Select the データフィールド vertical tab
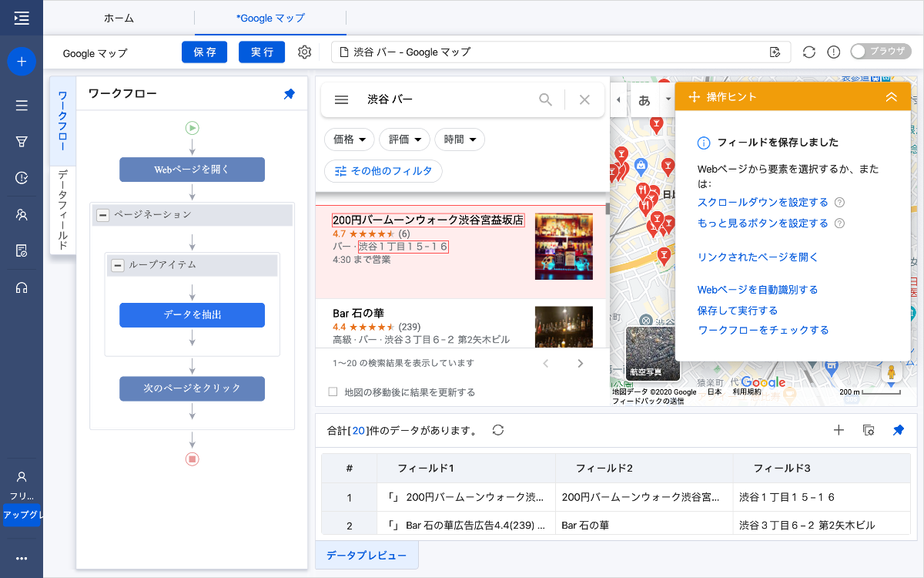 [62, 210]
